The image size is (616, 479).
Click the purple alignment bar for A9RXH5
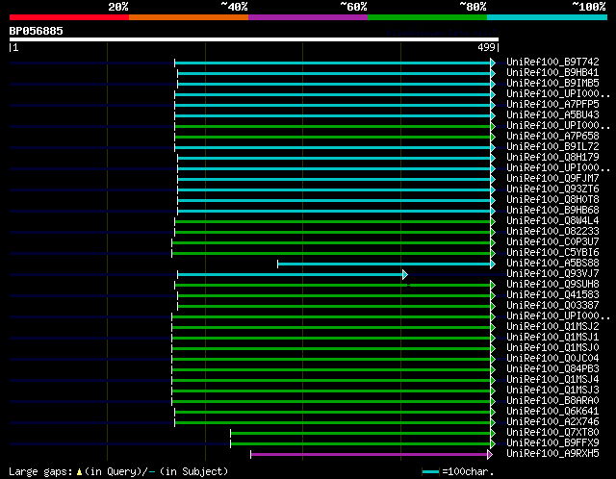tap(371, 453)
